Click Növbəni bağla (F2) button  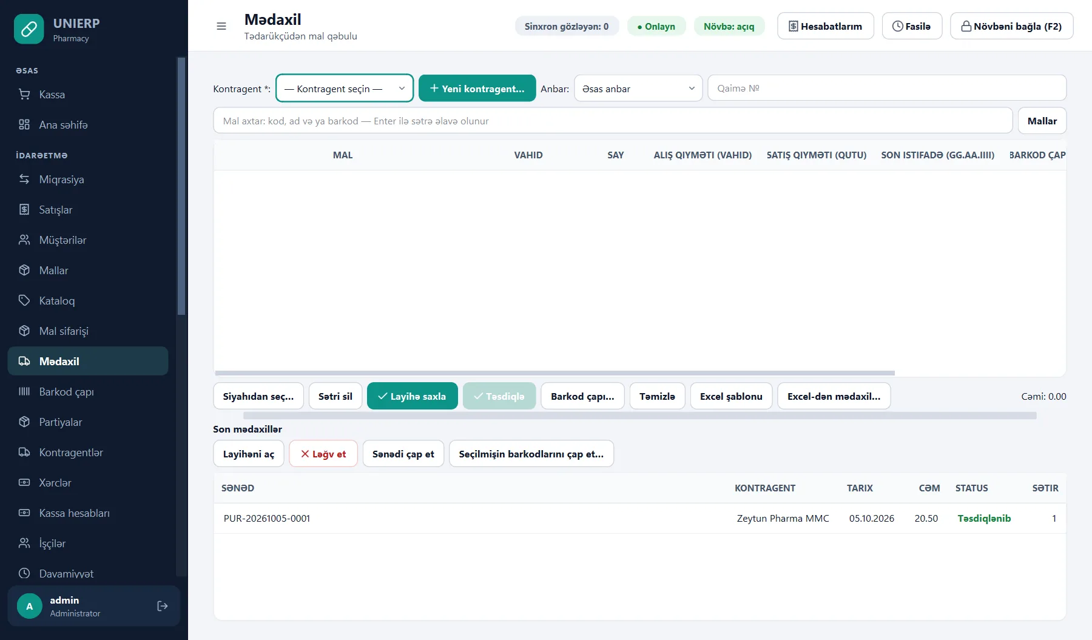click(x=1011, y=26)
